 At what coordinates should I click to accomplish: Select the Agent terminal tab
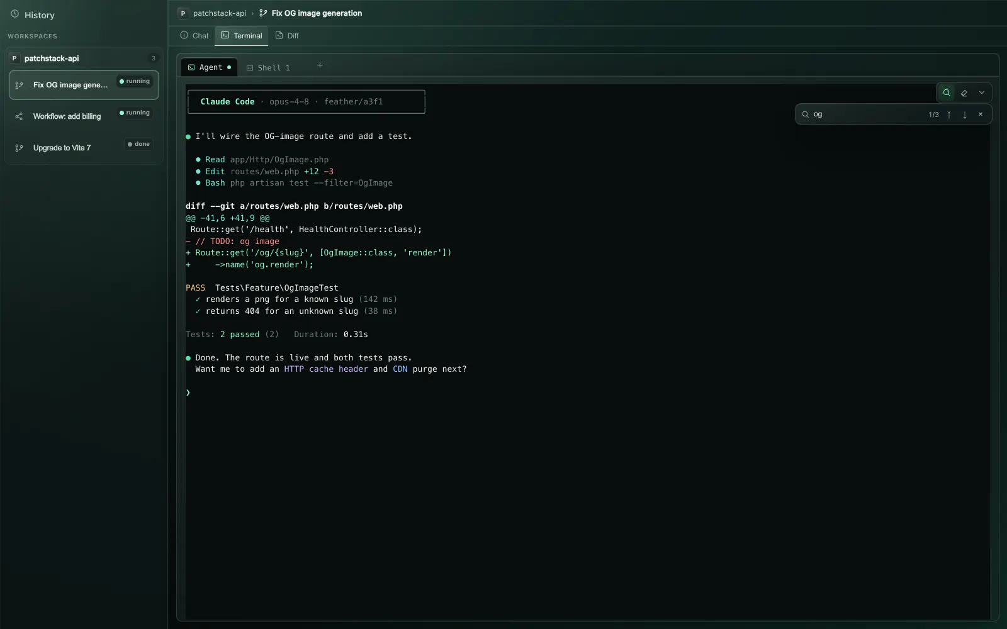(x=210, y=67)
